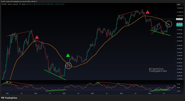The image size is (185, 101).
Task: Click the 92,614.89 price line label
Action: pyautogui.click(x=180, y=19)
